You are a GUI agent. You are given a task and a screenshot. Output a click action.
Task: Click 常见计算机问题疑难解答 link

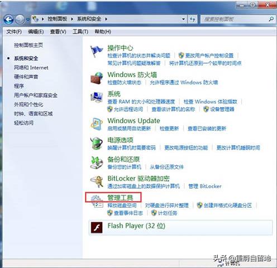point(134,63)
